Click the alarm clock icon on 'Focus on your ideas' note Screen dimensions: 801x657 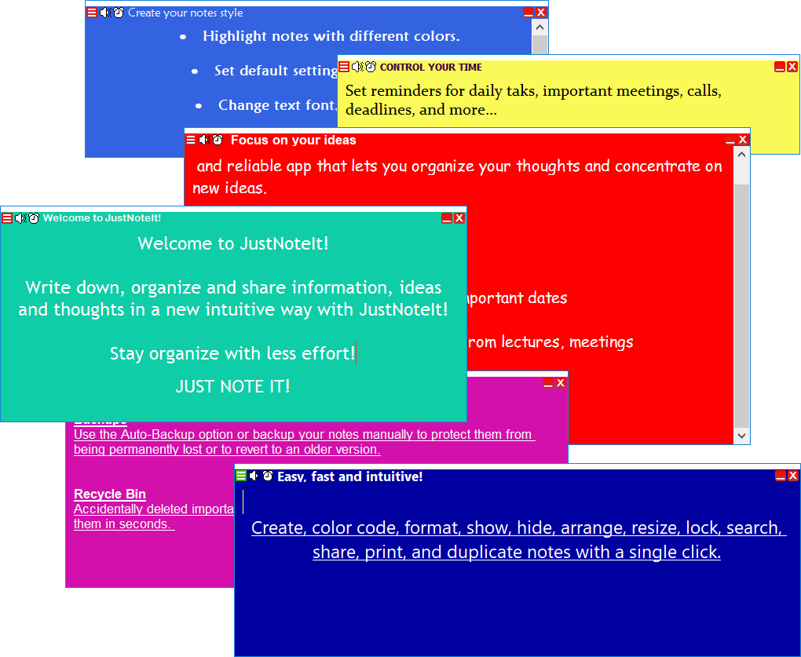(x=218, y=140)
